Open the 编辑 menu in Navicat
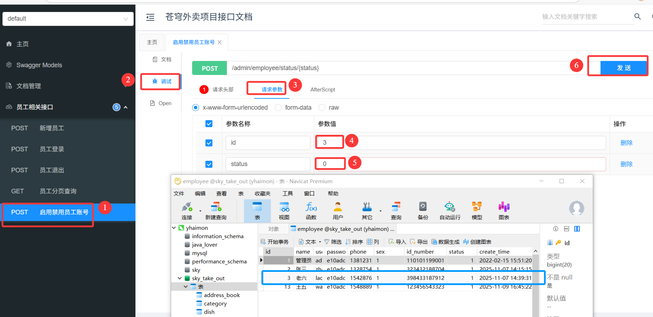This screenshot has width=653, height=317. point(200,193)
